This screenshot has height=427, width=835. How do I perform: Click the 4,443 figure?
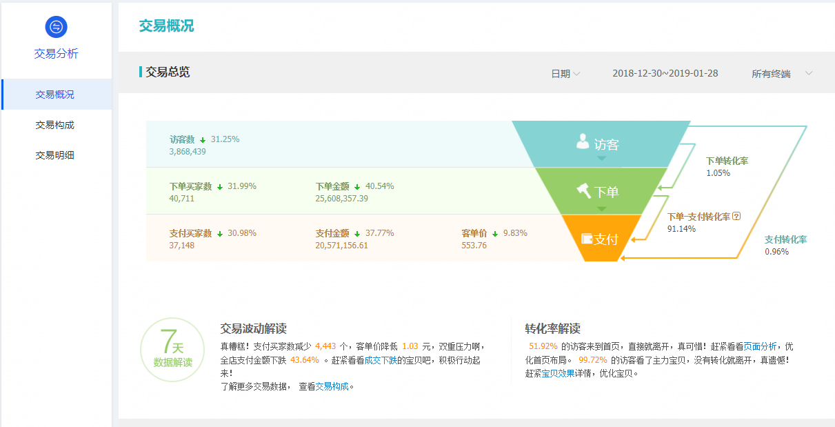(x=325, y=346)
